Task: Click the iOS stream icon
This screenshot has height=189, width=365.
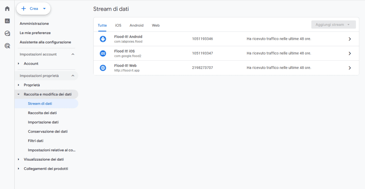Action: click(103, 53)
